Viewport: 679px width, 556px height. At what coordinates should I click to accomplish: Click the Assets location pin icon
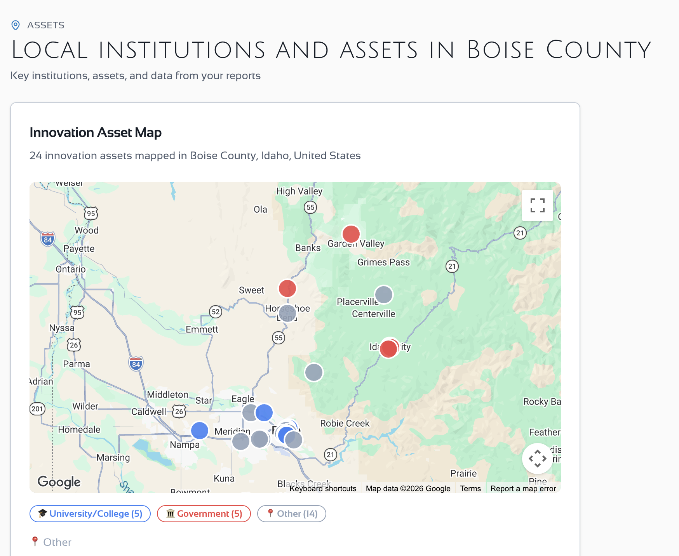coord(16,25)
